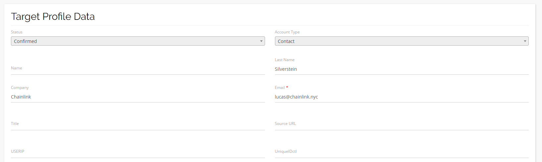Click the Email field label

coord(280,88)
